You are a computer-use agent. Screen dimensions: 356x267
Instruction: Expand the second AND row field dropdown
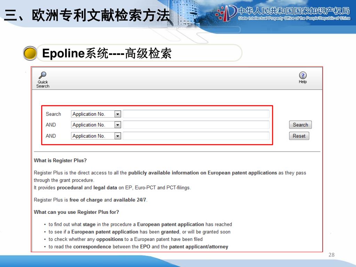click(x=118, y=136)
